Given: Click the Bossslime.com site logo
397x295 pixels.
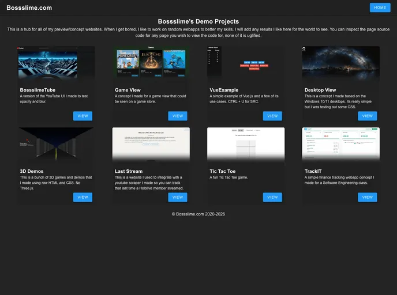Looking at the screenshot, I should (29, 8).
